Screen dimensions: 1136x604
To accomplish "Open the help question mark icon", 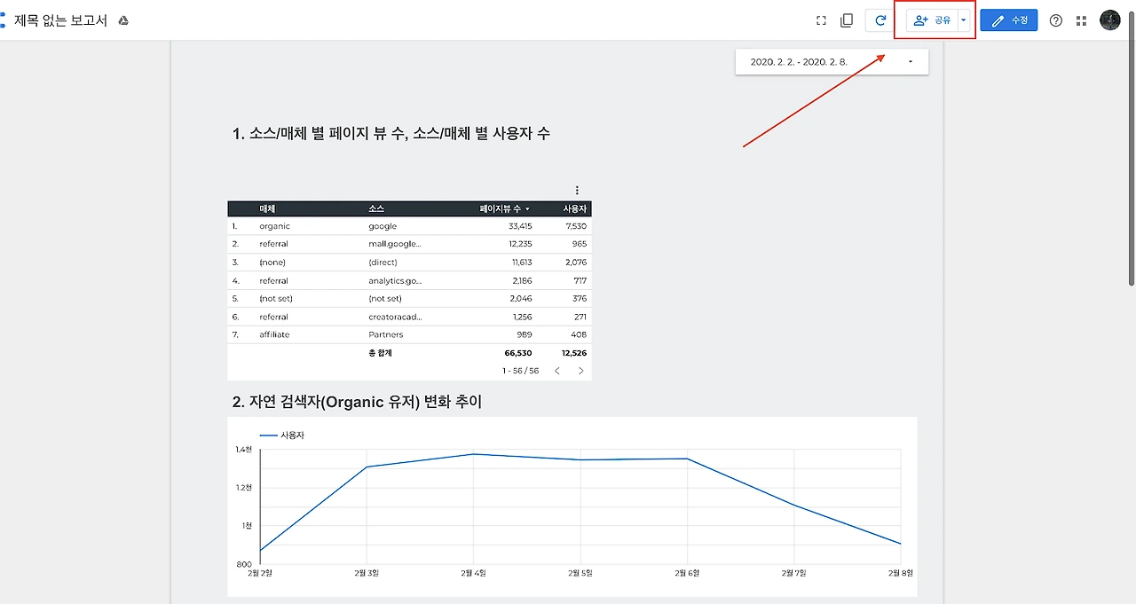I will 1056,20.
